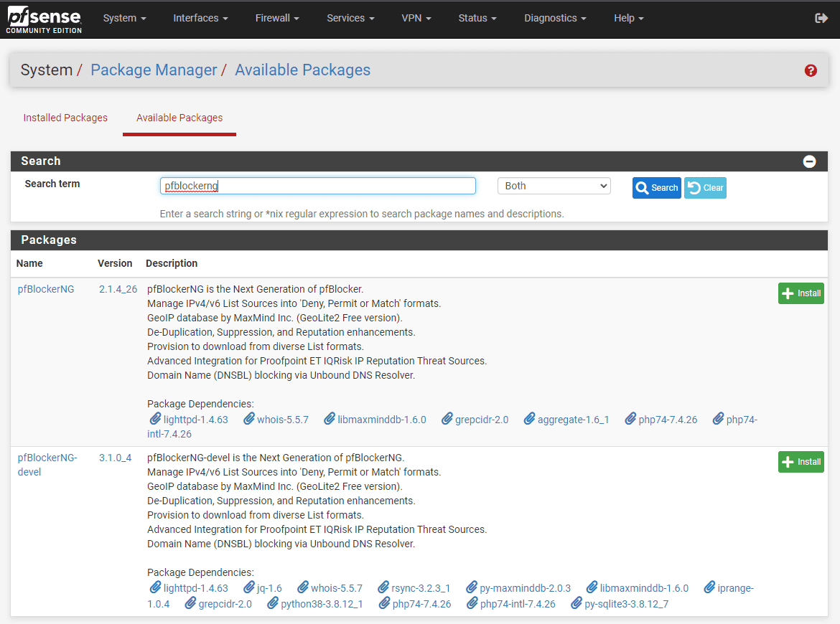The image size is (840, 624).
Task: Open the pfBlockerNG-devel package name link
Action: point(47,465)
